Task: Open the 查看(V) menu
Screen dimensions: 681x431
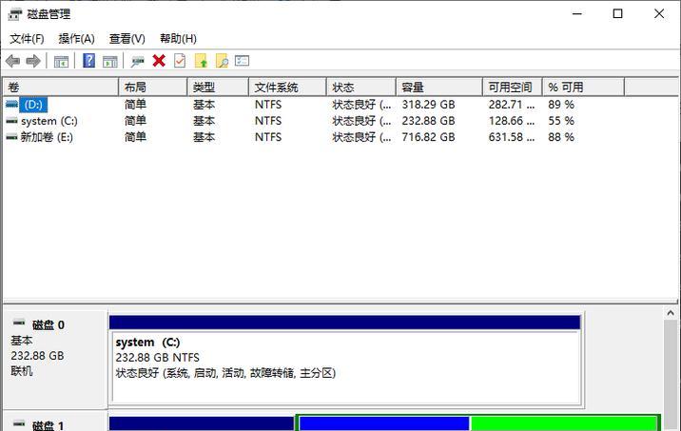Action: coord(126,39)
